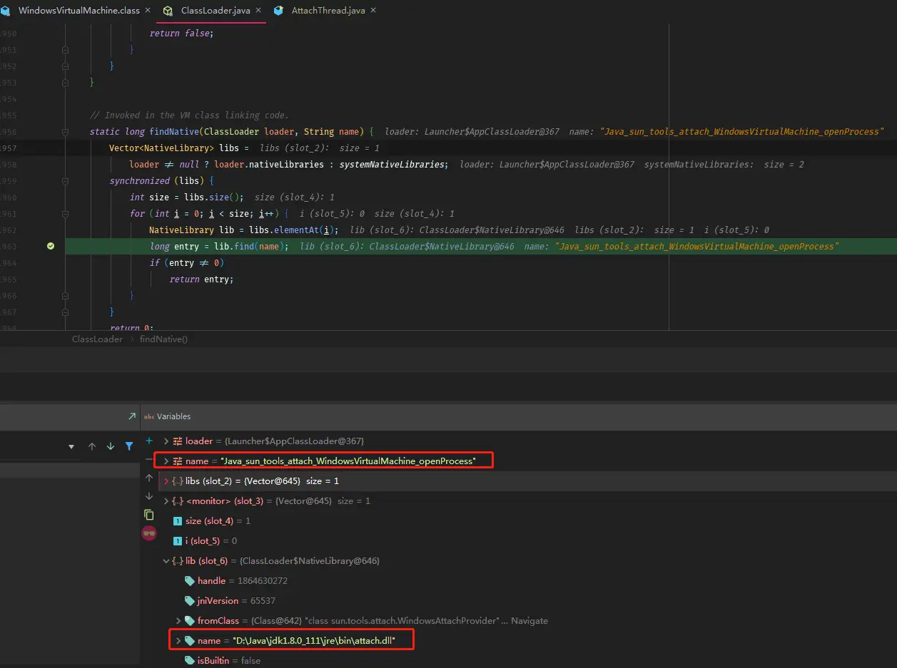897x668 pixels.
Task: Move watch up in Variables sidebar
Action: tap(149, 478)
